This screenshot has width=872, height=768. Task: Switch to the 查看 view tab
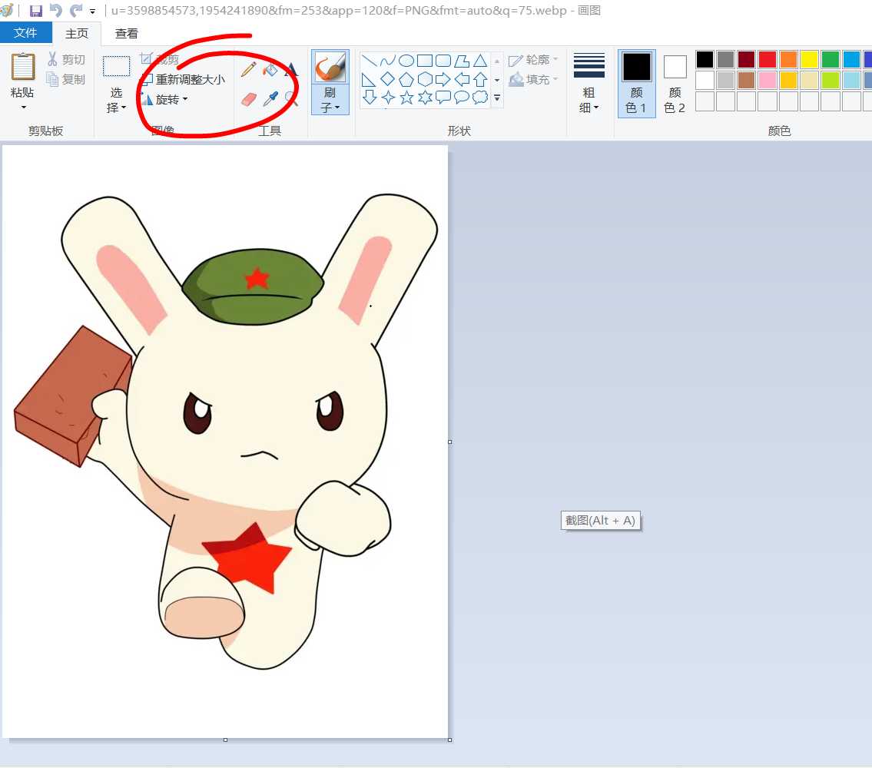click(126, 33)
